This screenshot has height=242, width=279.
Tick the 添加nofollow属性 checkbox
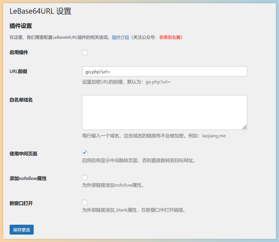click(85, 177)
